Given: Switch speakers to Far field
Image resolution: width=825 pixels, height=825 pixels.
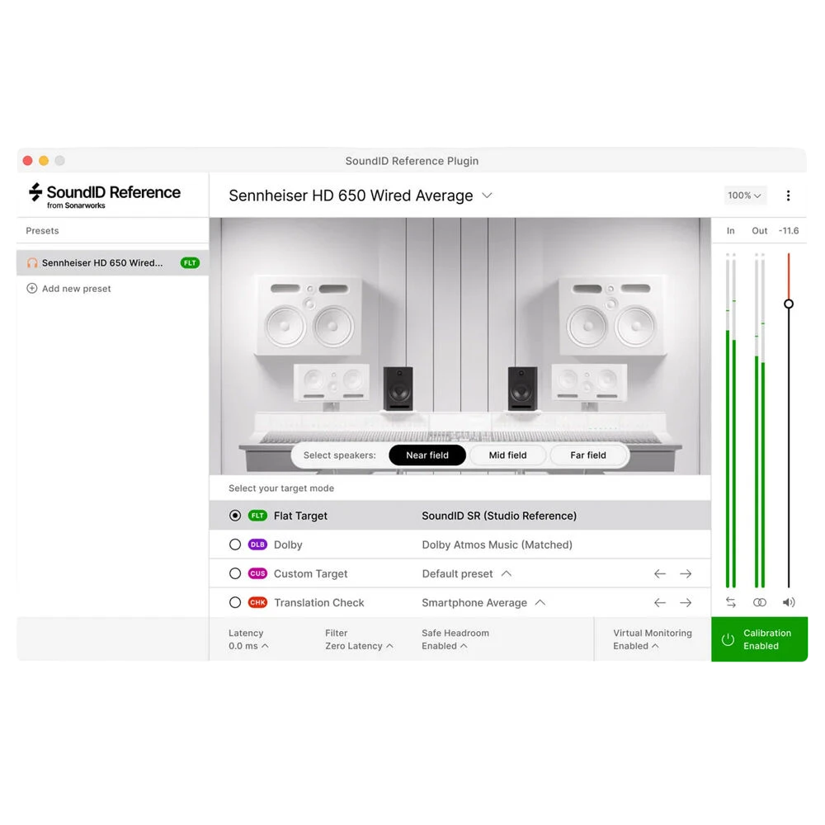Looking at the screenshot, I should [x=588, y=455].
